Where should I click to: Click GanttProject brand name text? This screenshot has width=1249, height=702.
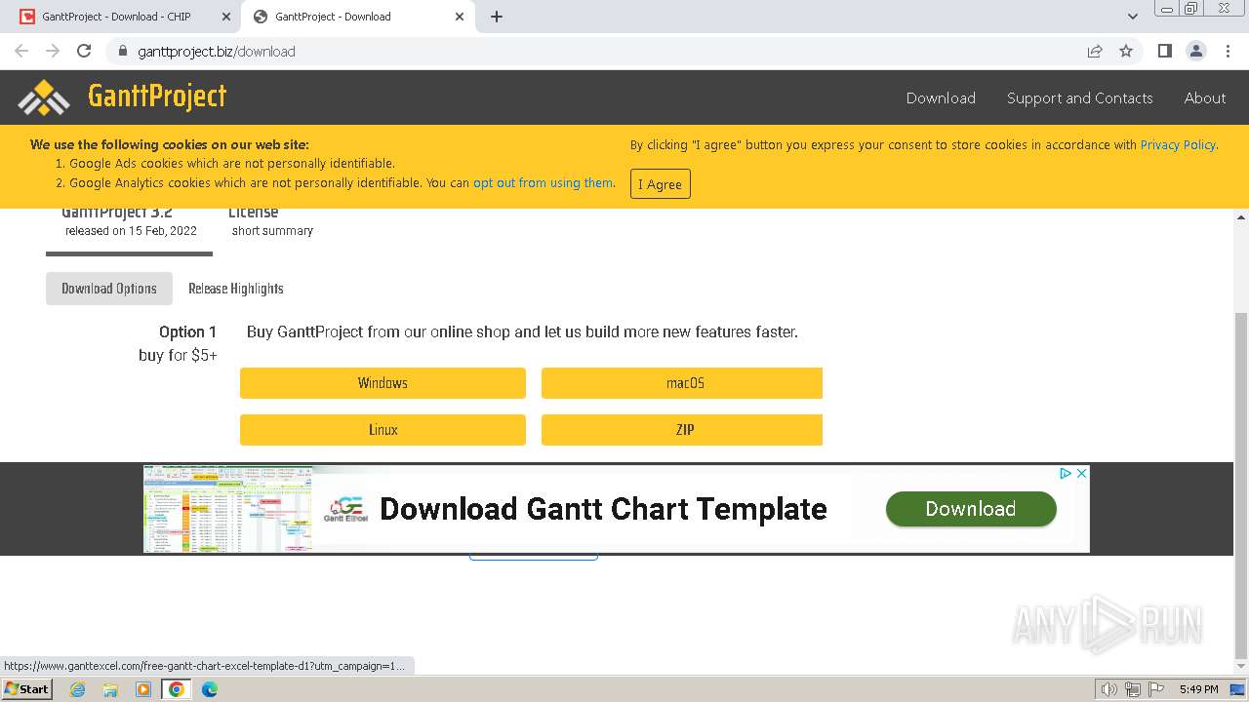tap(157, 96)
